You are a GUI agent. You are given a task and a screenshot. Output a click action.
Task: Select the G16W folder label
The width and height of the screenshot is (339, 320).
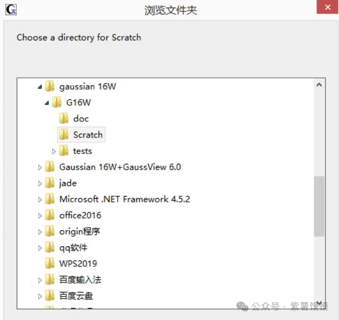78,103
